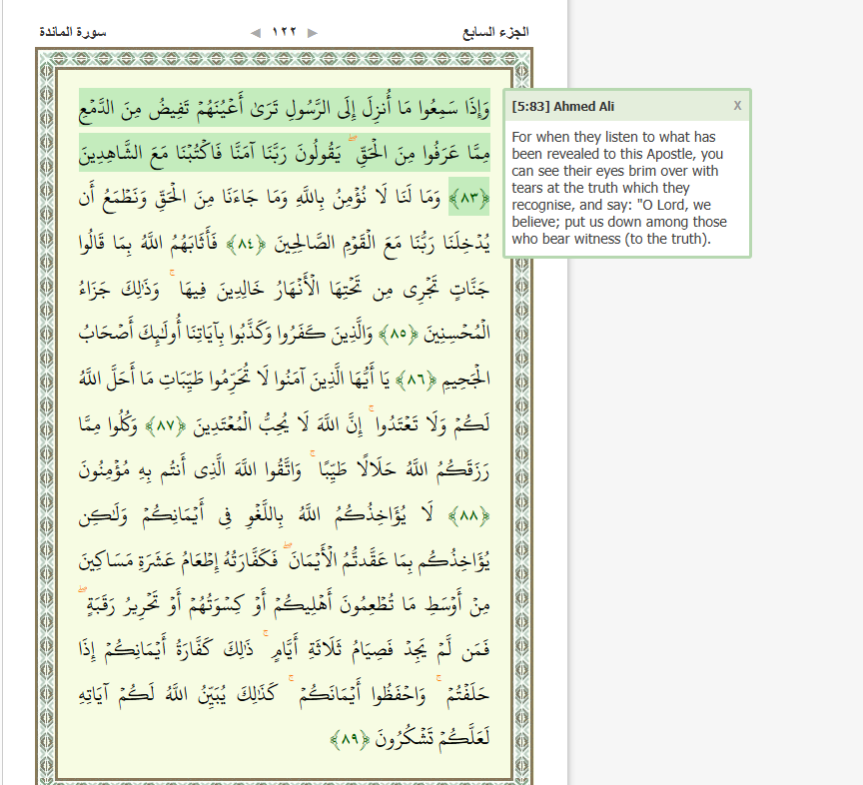Click the line beginning لَعَلَّكُمْ تَشْكُرُونَ
This screenshot has height=785, width=863.
[x=410, y=738]
